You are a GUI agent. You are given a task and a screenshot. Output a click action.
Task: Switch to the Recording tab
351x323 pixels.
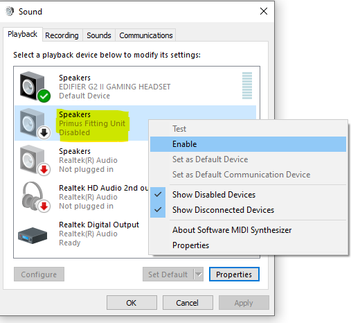tap(62, 35)
